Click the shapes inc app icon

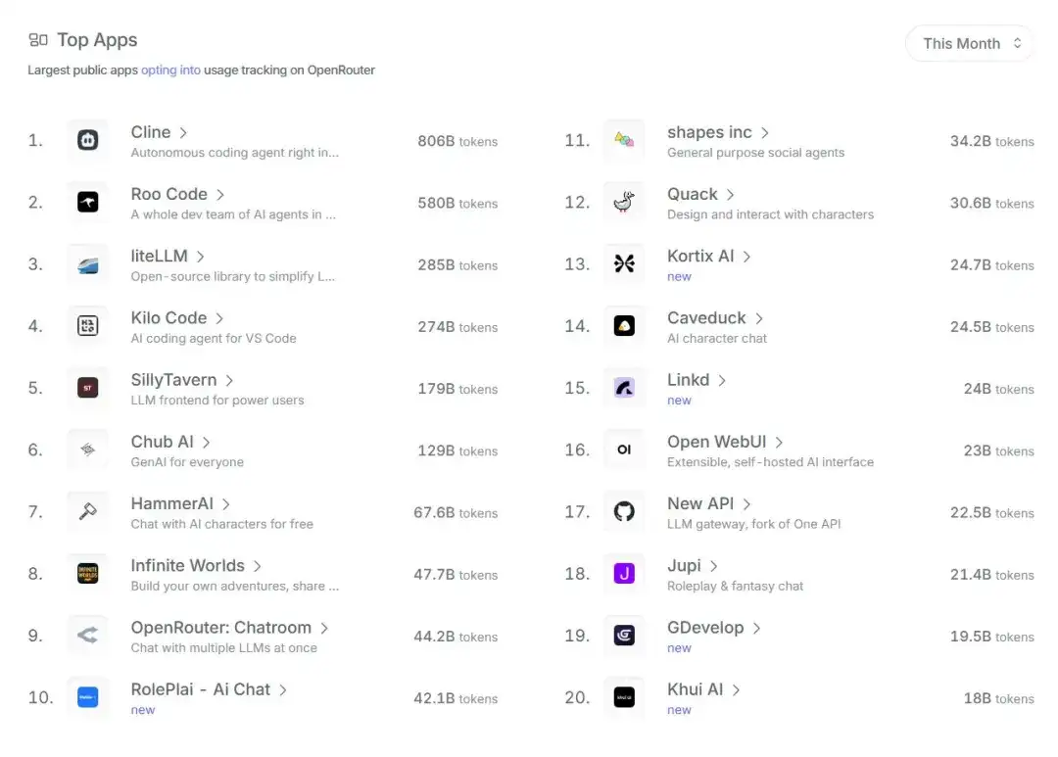coord(624,140)
